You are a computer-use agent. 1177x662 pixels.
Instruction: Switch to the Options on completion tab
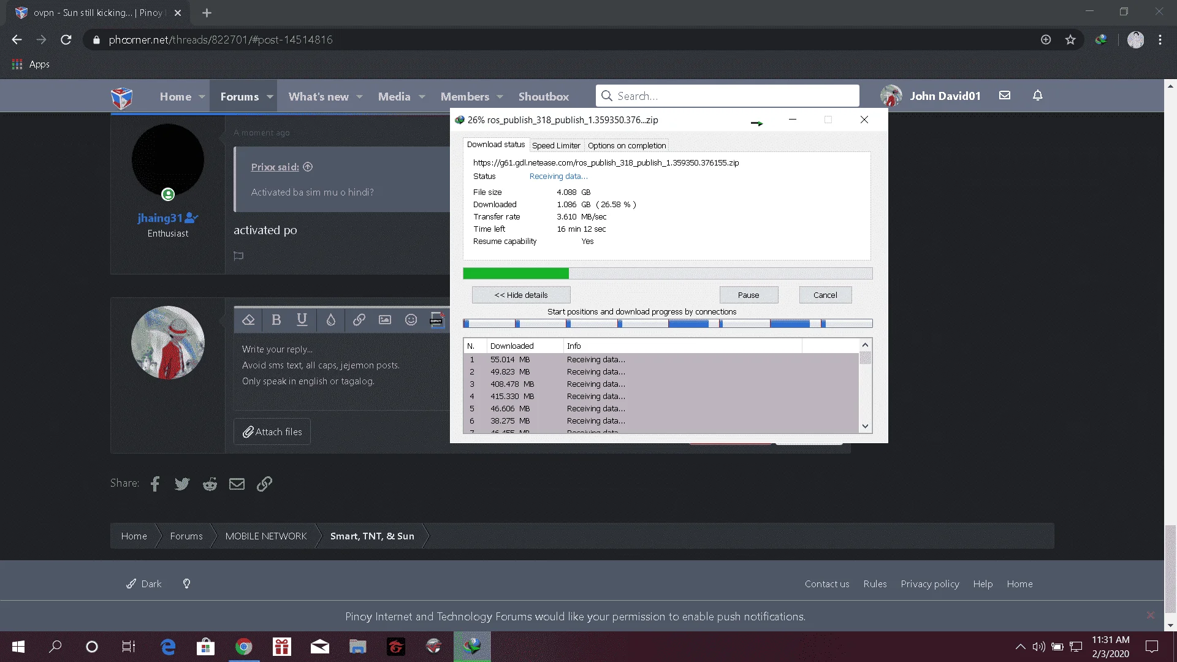[627, 145]
